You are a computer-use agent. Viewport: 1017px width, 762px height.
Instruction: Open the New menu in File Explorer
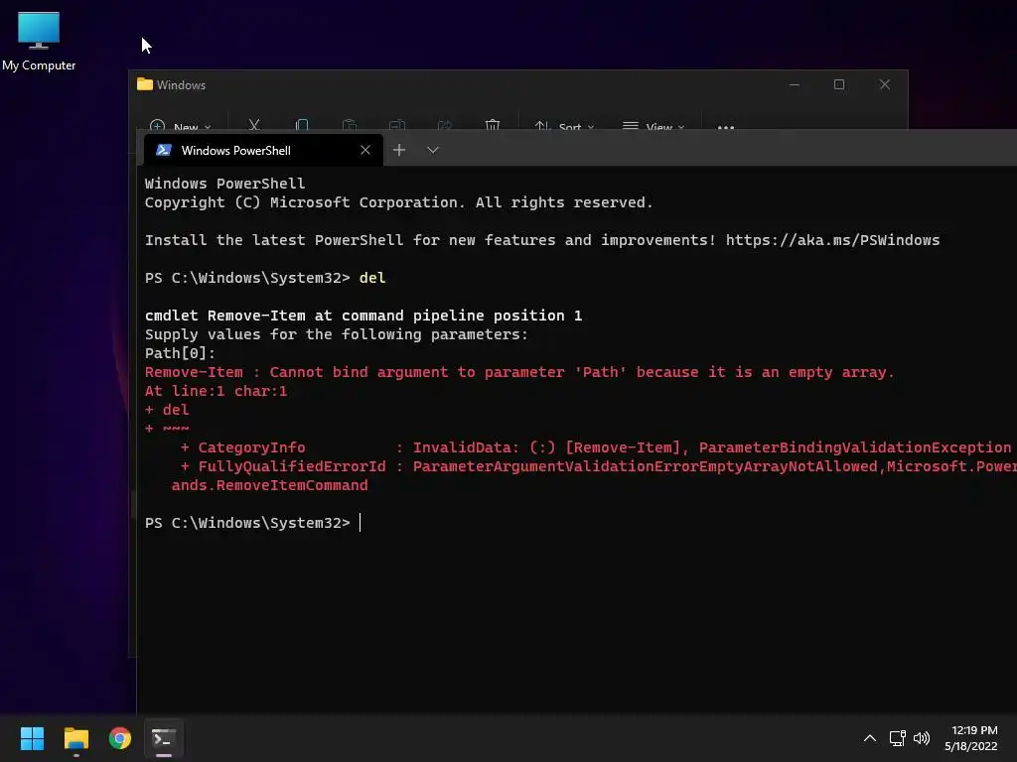pos(180,125)
